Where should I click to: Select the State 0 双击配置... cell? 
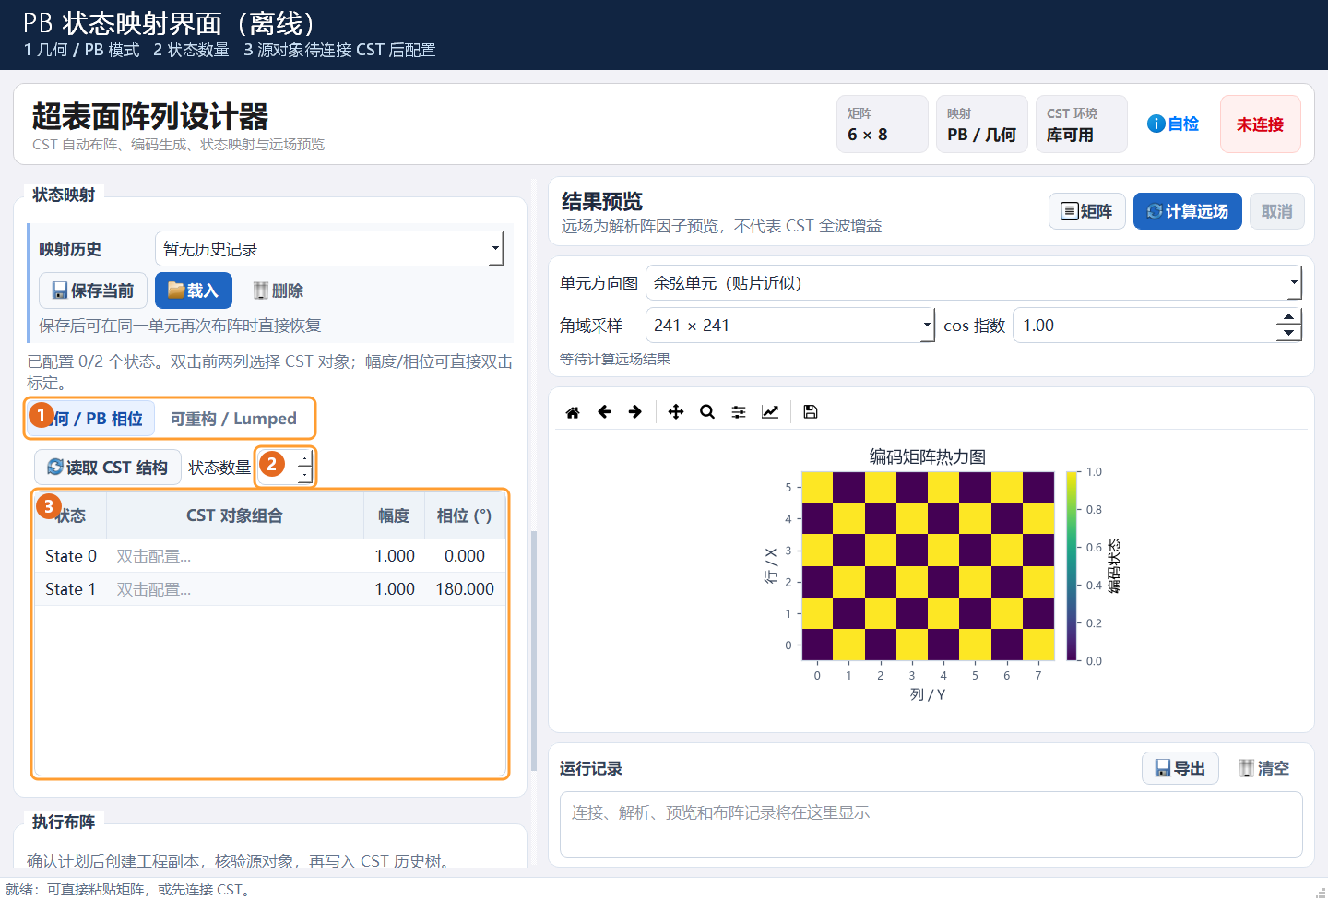(x=235, y=556)
